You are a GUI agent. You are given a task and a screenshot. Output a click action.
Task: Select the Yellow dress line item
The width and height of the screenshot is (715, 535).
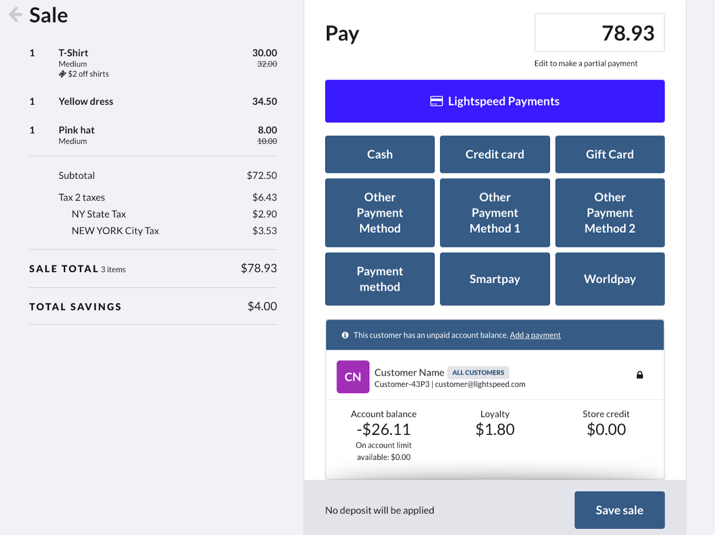(86, 102)
